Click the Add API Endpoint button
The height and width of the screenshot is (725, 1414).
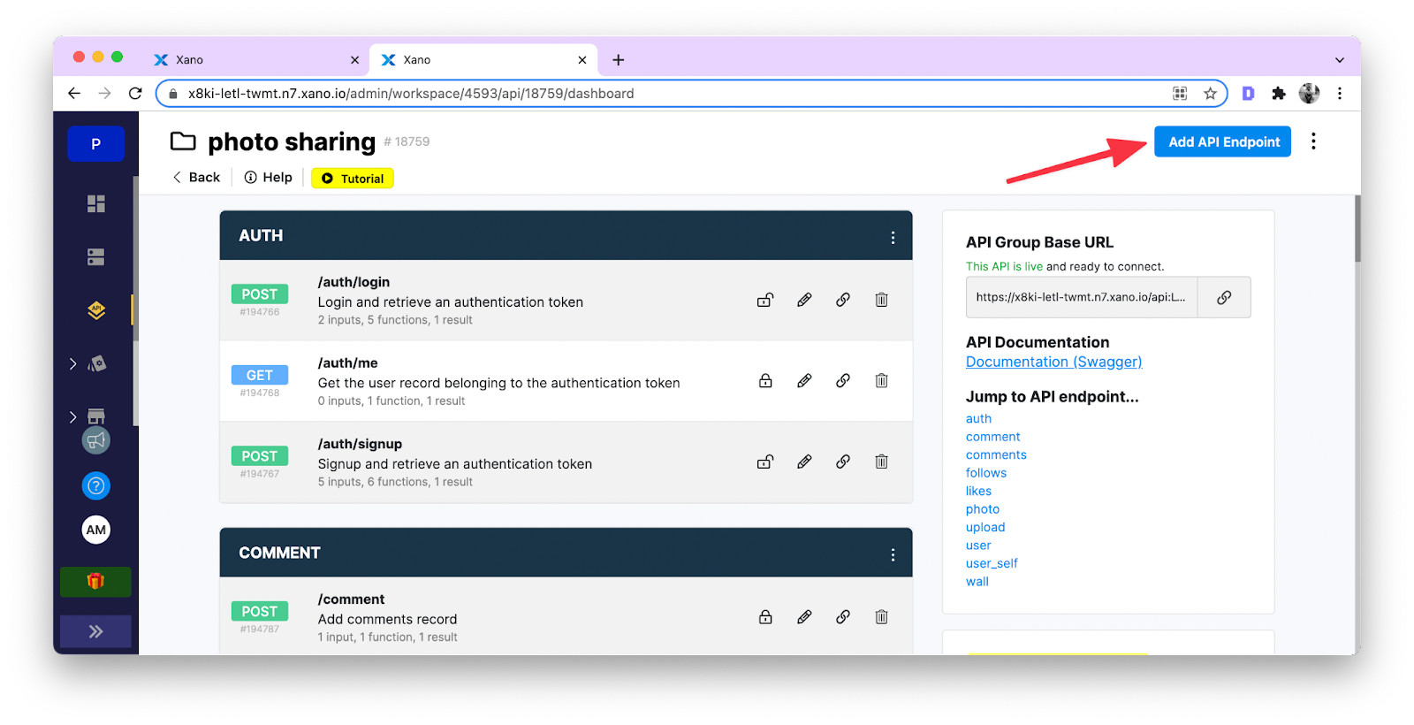1222,141
